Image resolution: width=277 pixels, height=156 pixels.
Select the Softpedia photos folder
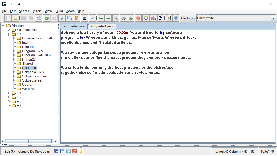(x=34, y=76)
